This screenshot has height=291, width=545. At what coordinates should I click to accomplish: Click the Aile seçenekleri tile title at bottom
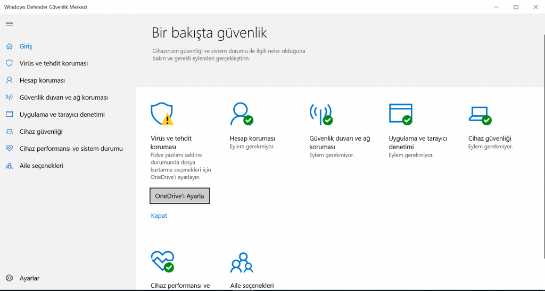point(252,286)
